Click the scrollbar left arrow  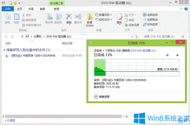coord(3,116)
